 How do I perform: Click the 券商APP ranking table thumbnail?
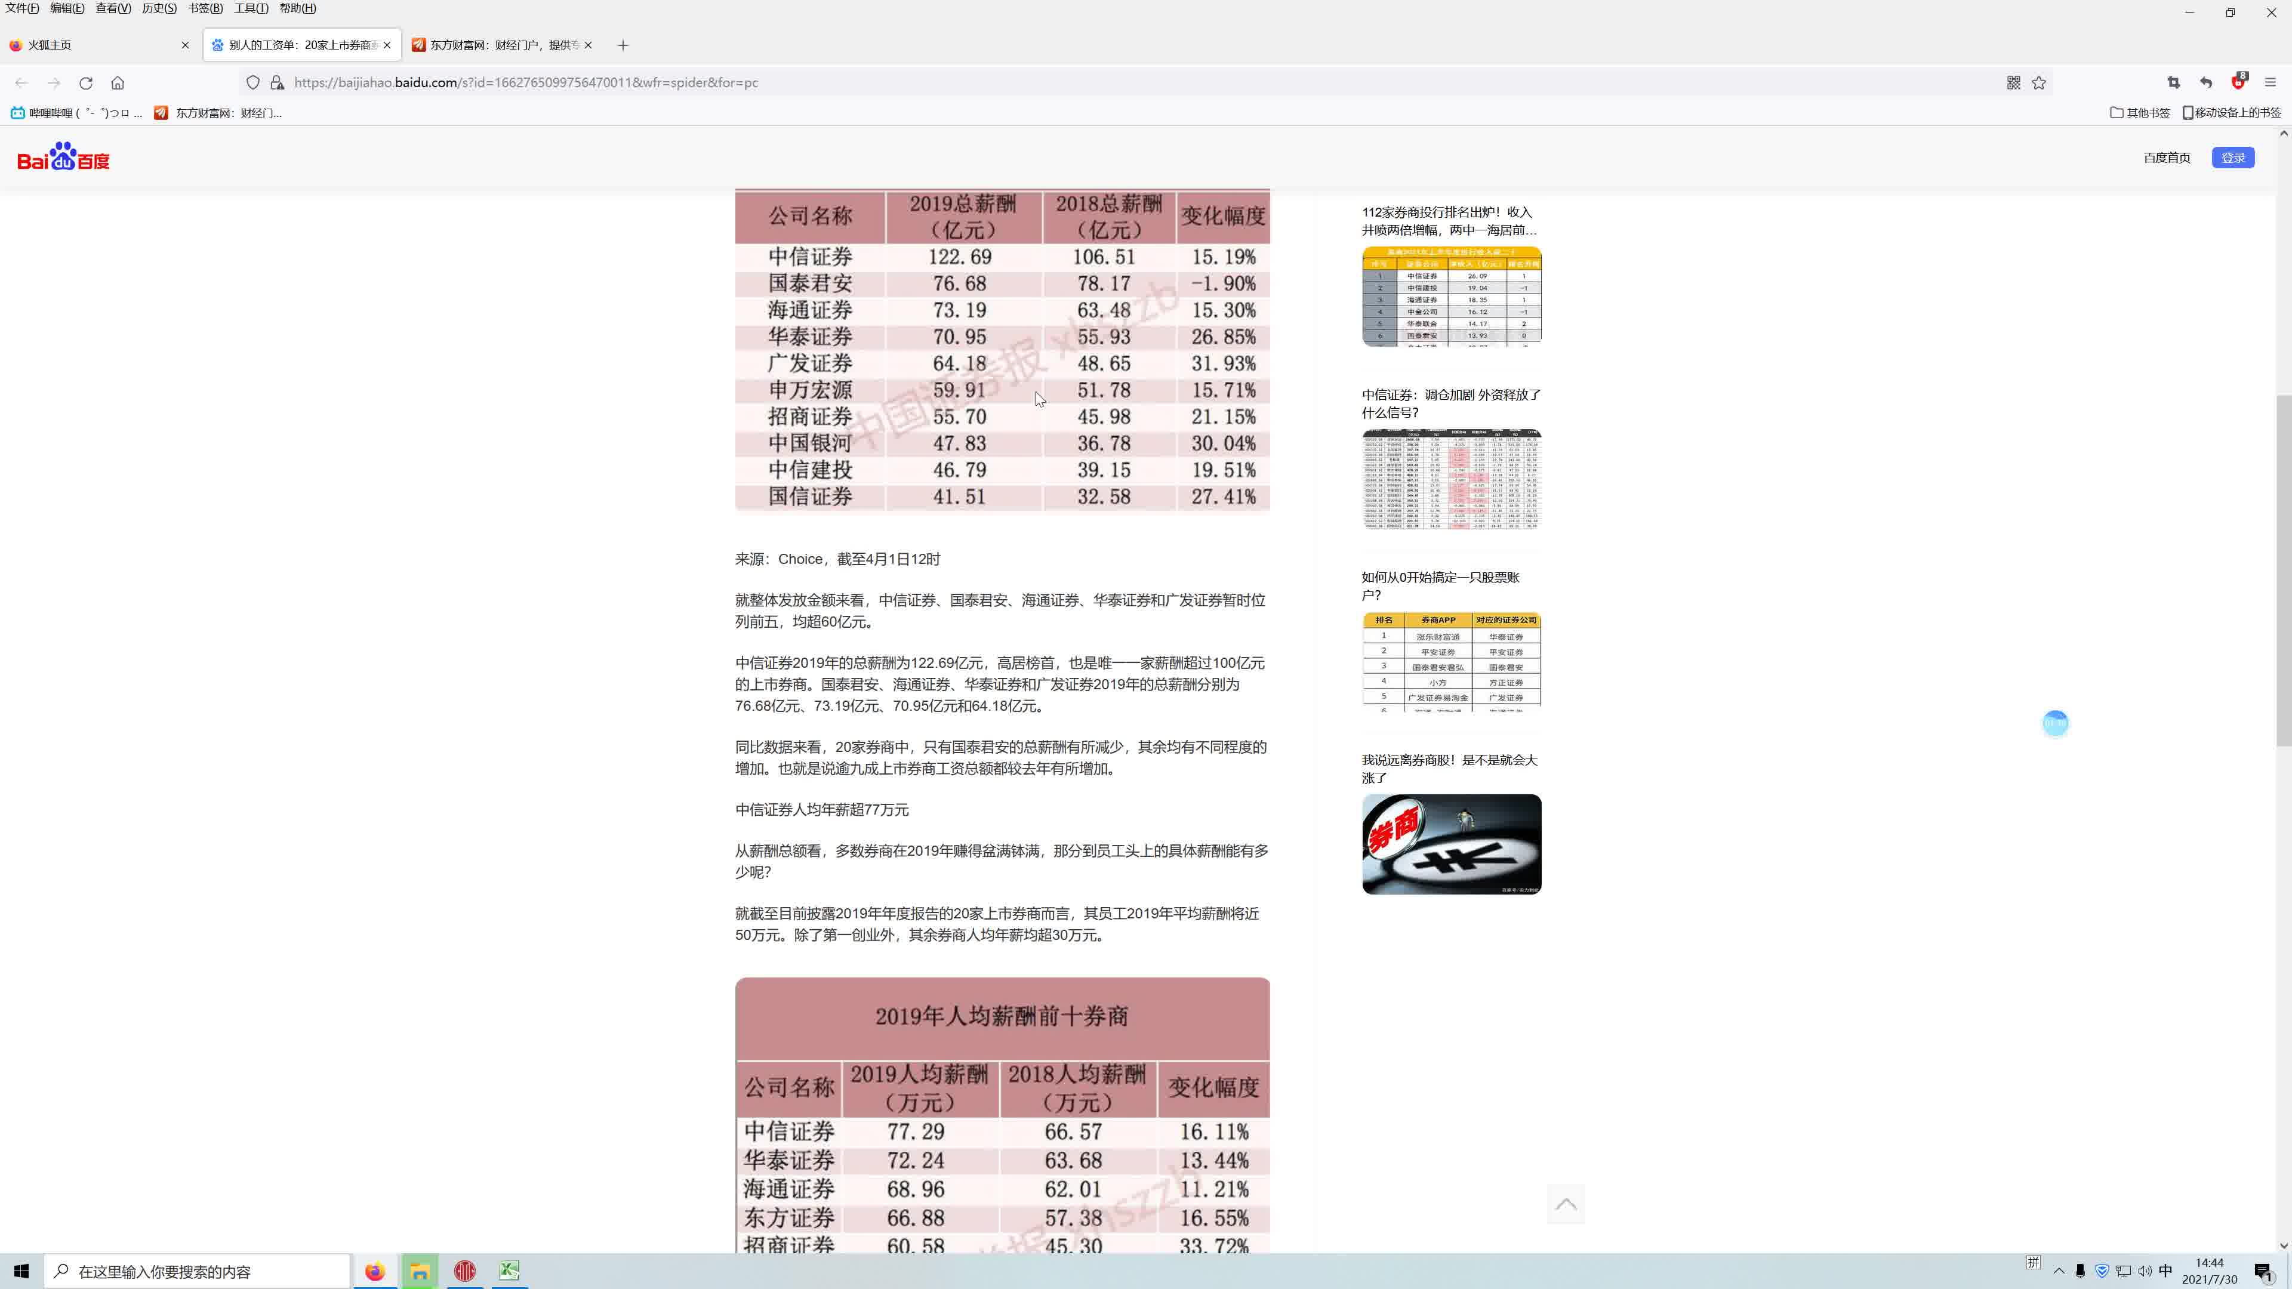point(1451,662)
